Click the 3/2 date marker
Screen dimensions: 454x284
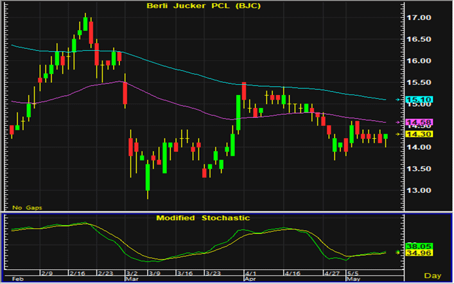pos(132,273)
